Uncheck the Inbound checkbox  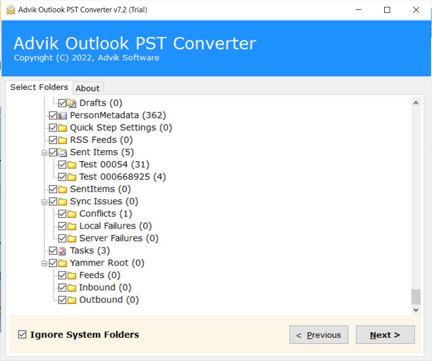(62, 288)
